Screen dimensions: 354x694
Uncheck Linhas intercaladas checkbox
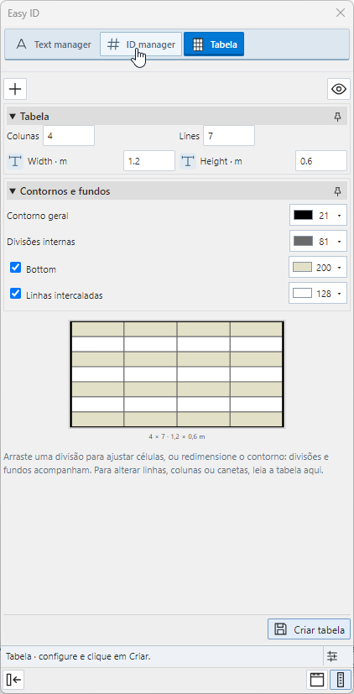click(15, 294)
